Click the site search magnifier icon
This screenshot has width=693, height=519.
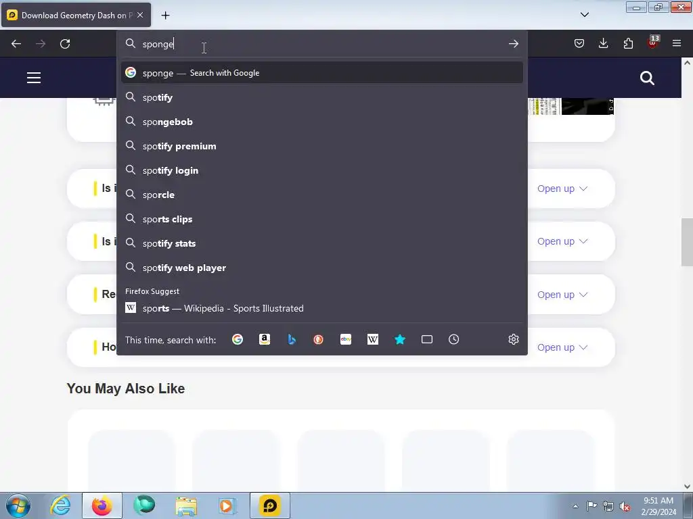[x=647, y=78]
